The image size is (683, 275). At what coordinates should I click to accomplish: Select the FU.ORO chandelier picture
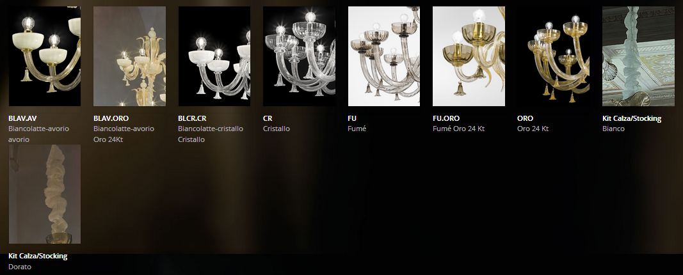coord(469,56)
